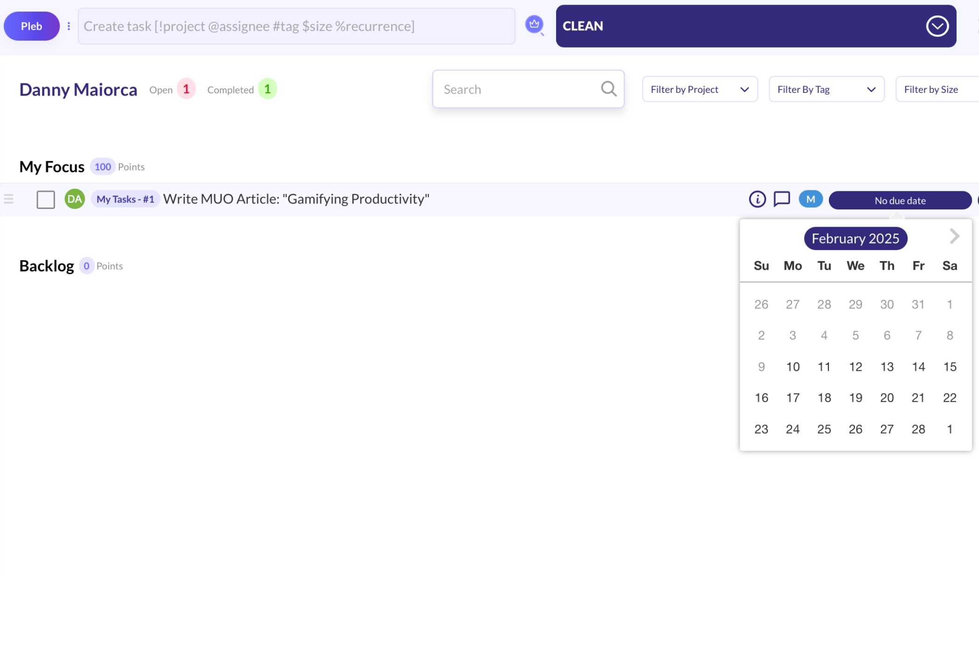The width and height of the screenshot is (979, 653).
Task: Go to next month in the calendar
Action: coord(954,236)
